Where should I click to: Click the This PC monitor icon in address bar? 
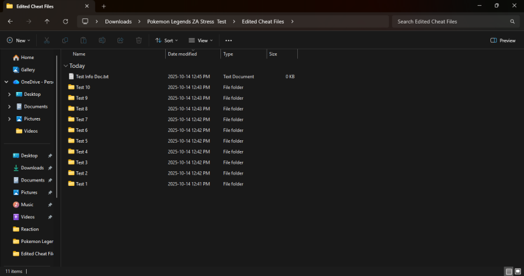[x=85, y=22]
